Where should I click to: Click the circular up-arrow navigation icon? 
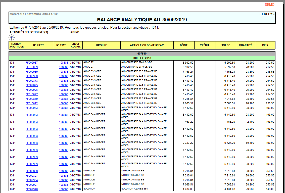(11, 37)
